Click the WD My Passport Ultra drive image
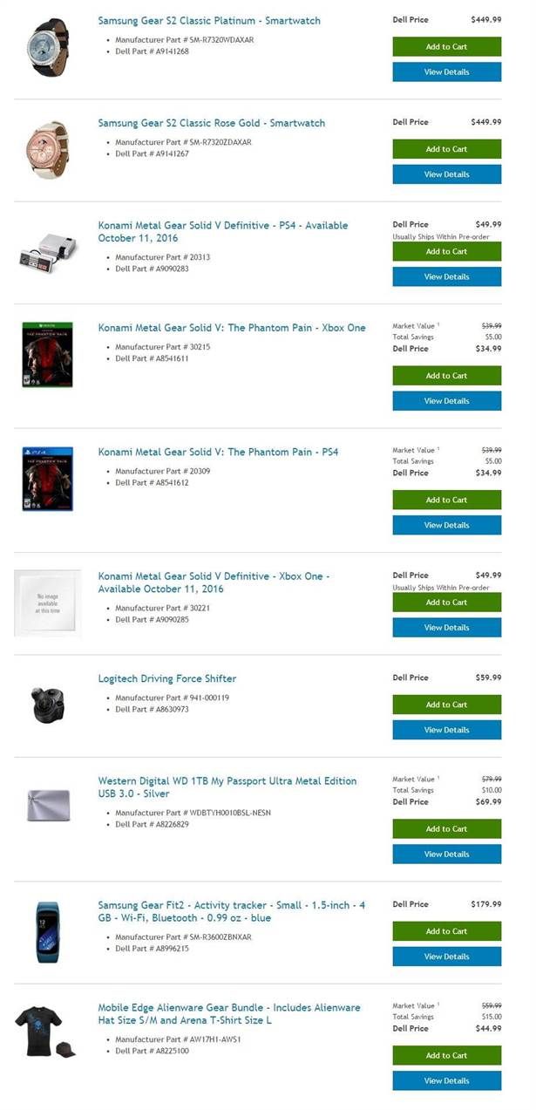The height and width of the screenshot is (1110, 536). click(47, 807)
